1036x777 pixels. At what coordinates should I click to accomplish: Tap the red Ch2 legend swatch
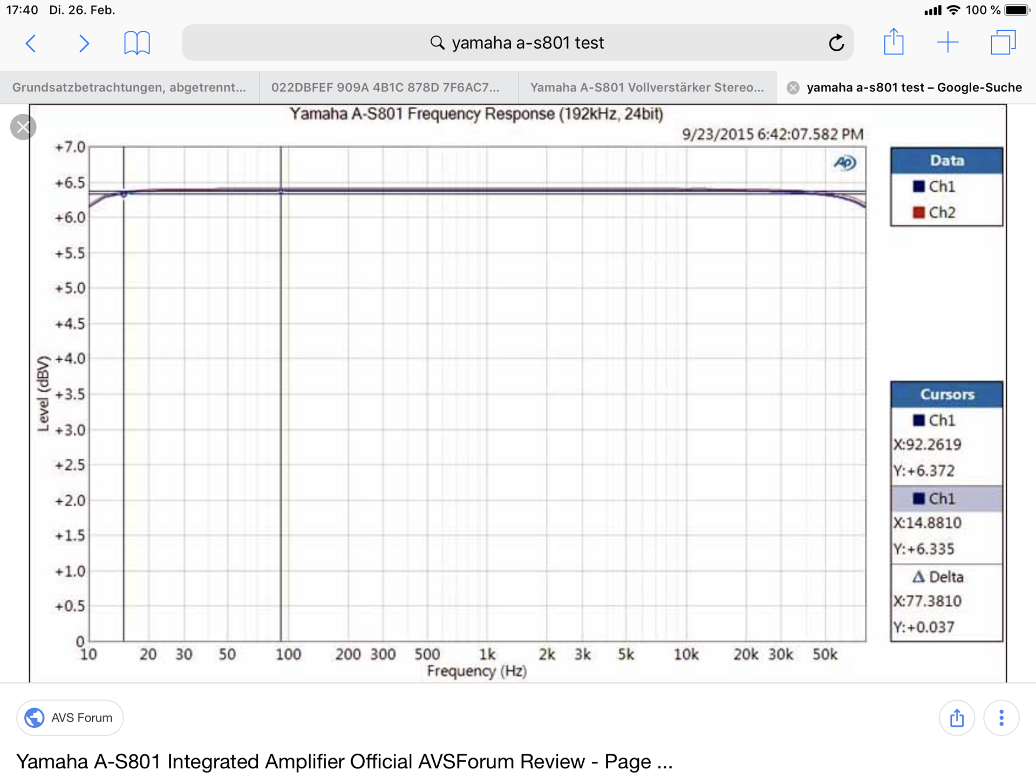(918, 213)
